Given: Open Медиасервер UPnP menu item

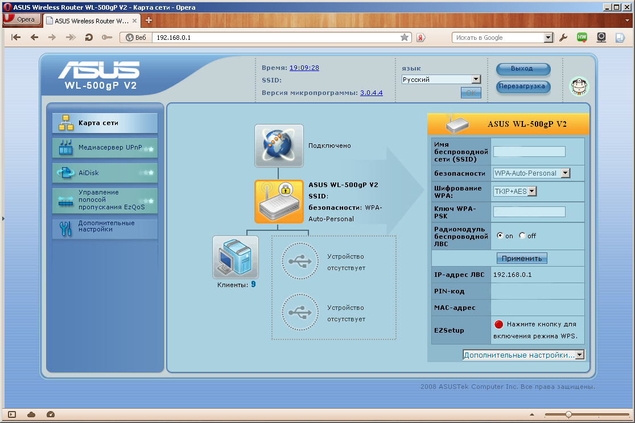Looking at the screenshot, I should [x=105, y=148].
